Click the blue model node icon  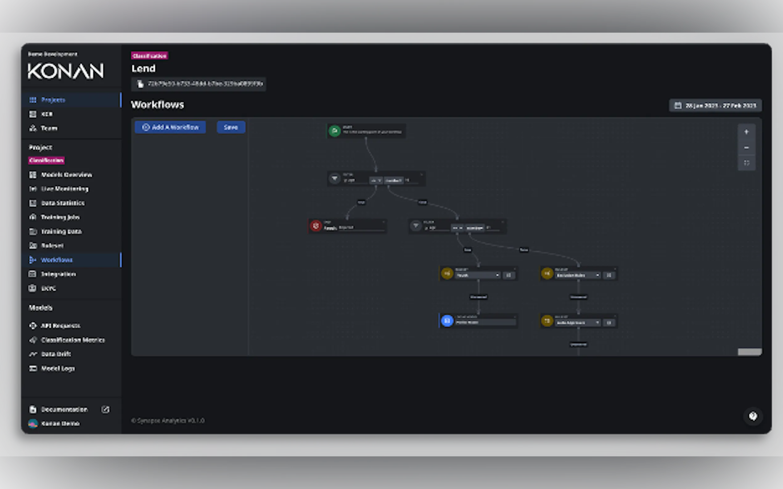pos(447,321)
